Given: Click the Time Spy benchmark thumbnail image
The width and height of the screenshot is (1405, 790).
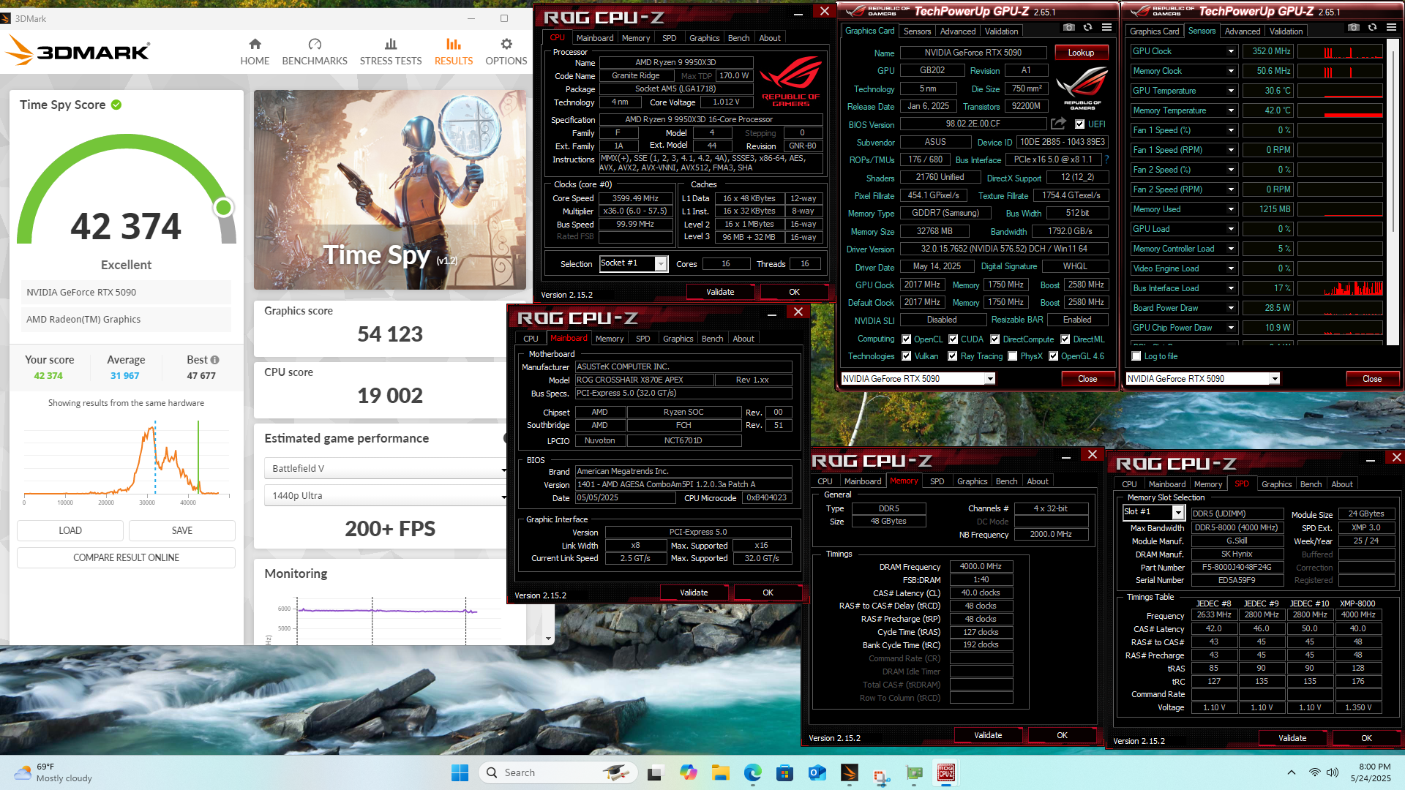Looking at the screenshot, I should pos(390,190).
